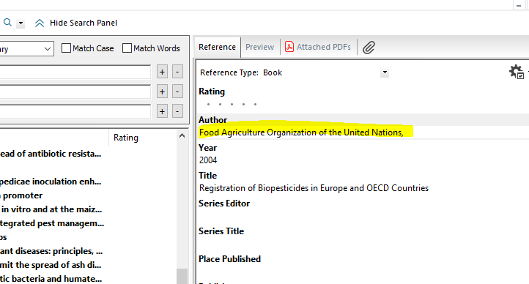The image size is (529, 284).
Task: Open the library search scope combo box
Action: click(x=26, y=49)
